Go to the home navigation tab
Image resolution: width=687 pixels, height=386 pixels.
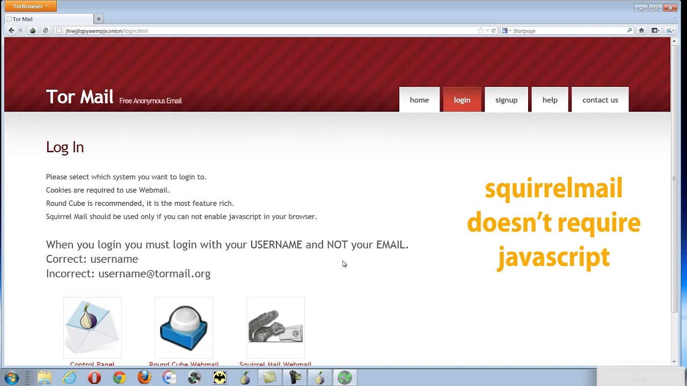(x=419, y=100)
